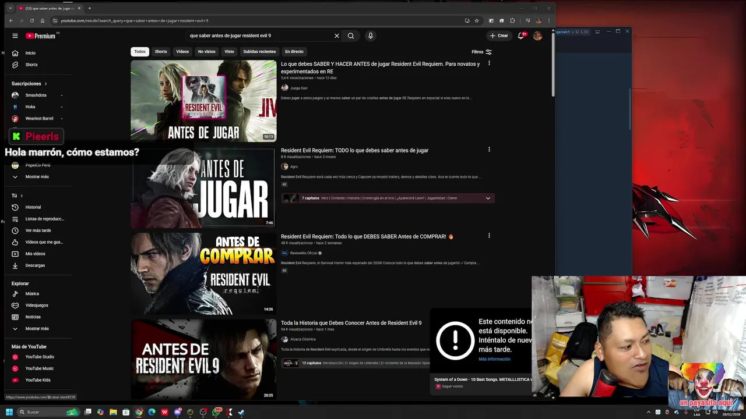This screenshot has width=746, height=419.
Task: Open WhatsApp from the taskbar
Action: pos(216,412)
